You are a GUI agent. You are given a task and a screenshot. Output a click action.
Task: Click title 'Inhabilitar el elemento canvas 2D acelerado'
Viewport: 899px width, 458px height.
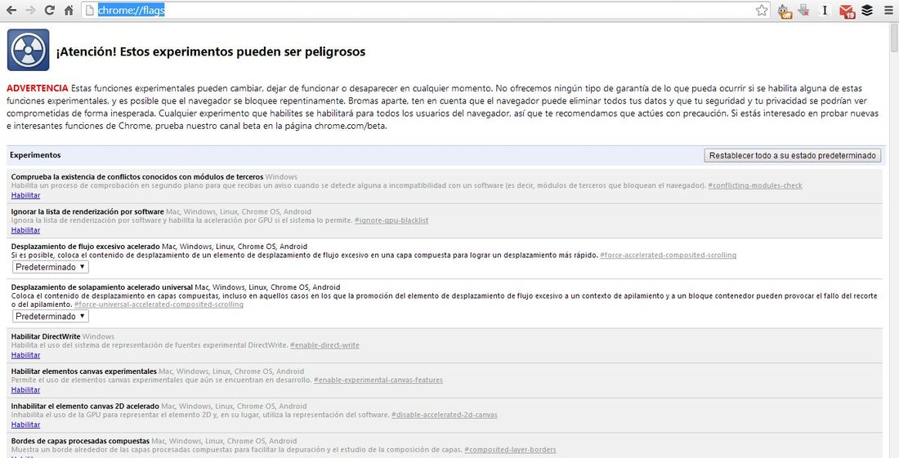pyautogui.click(x=86, y=407)
